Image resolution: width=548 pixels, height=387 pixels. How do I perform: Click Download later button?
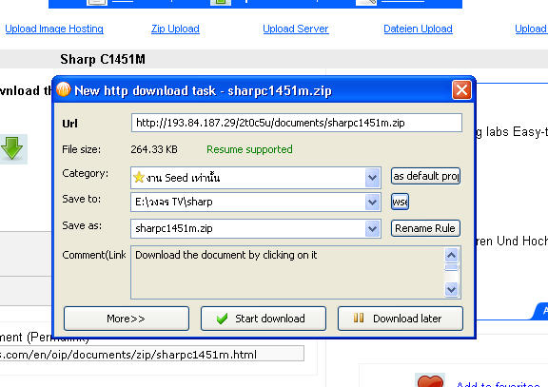tap(401, 319)
